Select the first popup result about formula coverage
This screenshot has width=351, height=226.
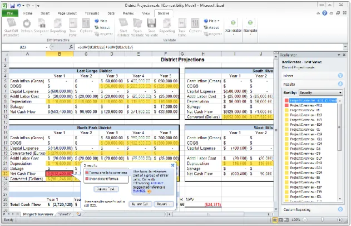click(x=106, y=173)
